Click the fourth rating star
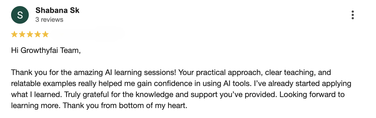376x118 pixels. 37,34
